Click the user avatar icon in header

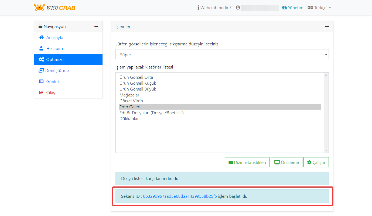click(x=238, y=8)
